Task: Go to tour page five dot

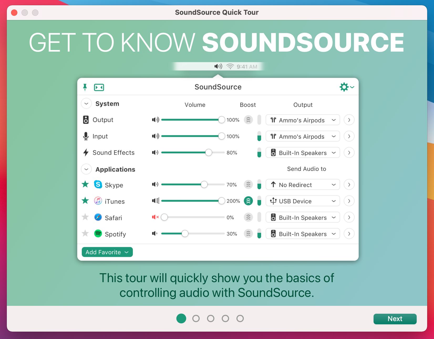Action: pos(240,318)
